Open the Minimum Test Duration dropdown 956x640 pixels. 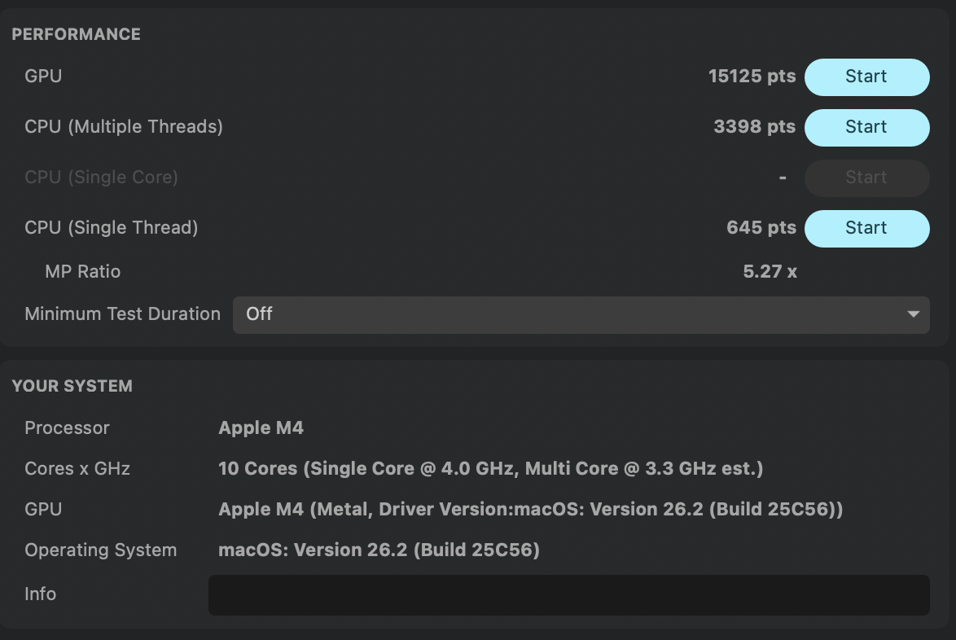(x=581, y=314)
